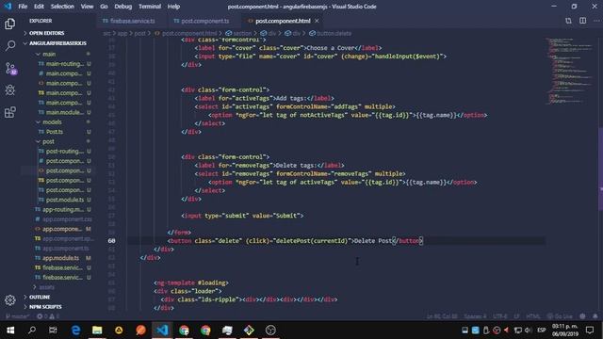Open the main.module file
Screen dimensions: 603x339
65,112
